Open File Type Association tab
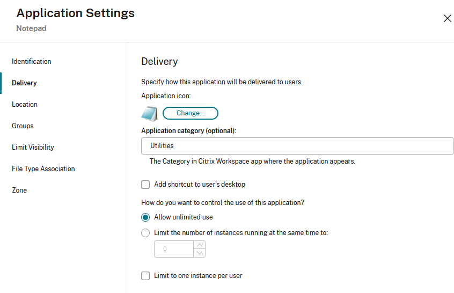This screenshot has height=293, width=454. [x=43, y=169]
